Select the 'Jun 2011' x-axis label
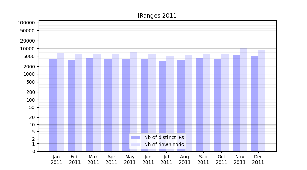307x170 pixels. tap(148, 159)
